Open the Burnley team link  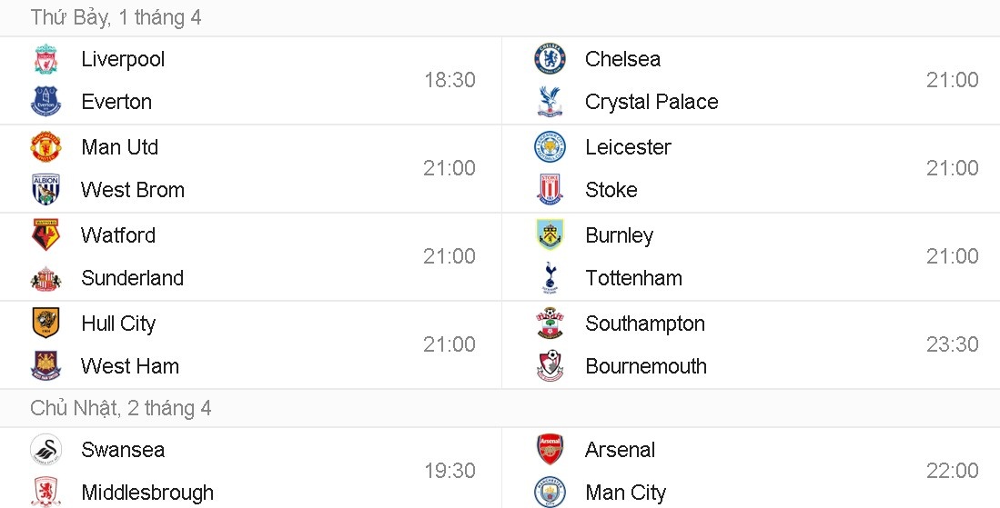(x=620, y=235)
